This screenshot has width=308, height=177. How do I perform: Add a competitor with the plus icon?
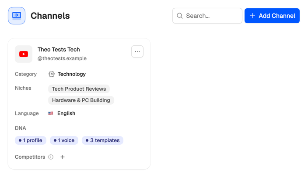(63, 157)
